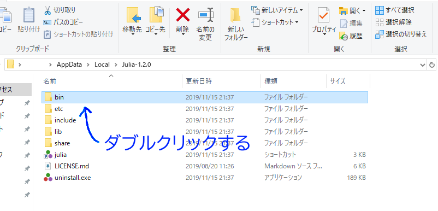Click the 3 KB size cell
The height and width of the screenshot is (211, 438).
click(x=359, y=155)
